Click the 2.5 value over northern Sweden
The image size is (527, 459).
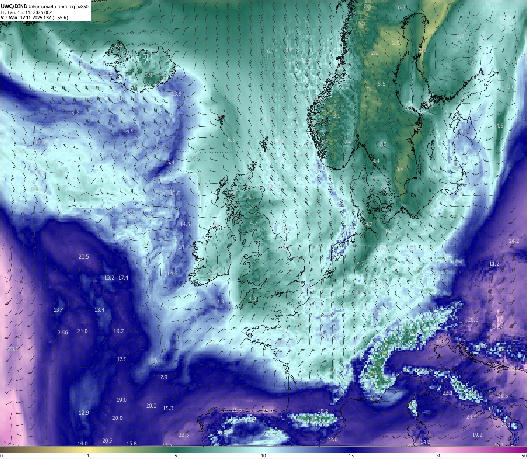pos(396,43)
